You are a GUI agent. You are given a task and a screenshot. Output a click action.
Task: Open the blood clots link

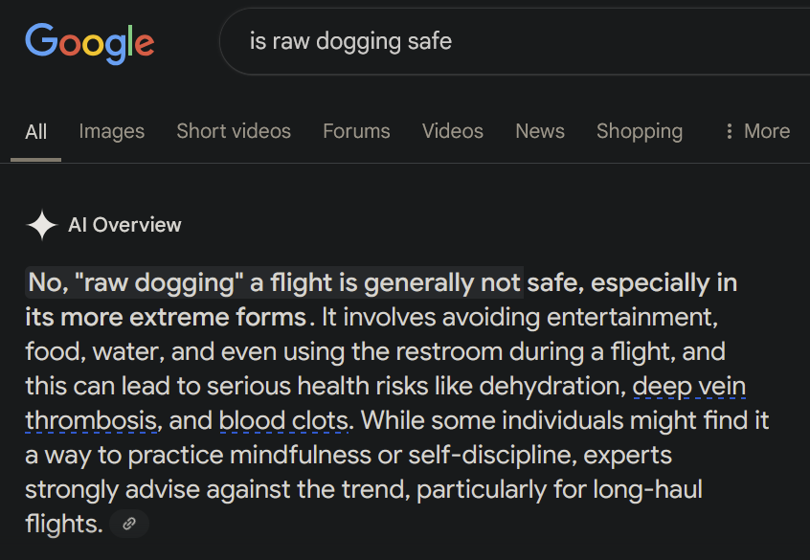283,421
